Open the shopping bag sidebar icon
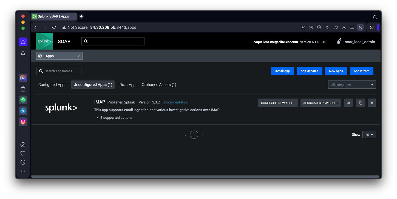The height and width of the screenshot is (199, 397). coord(23,89)
